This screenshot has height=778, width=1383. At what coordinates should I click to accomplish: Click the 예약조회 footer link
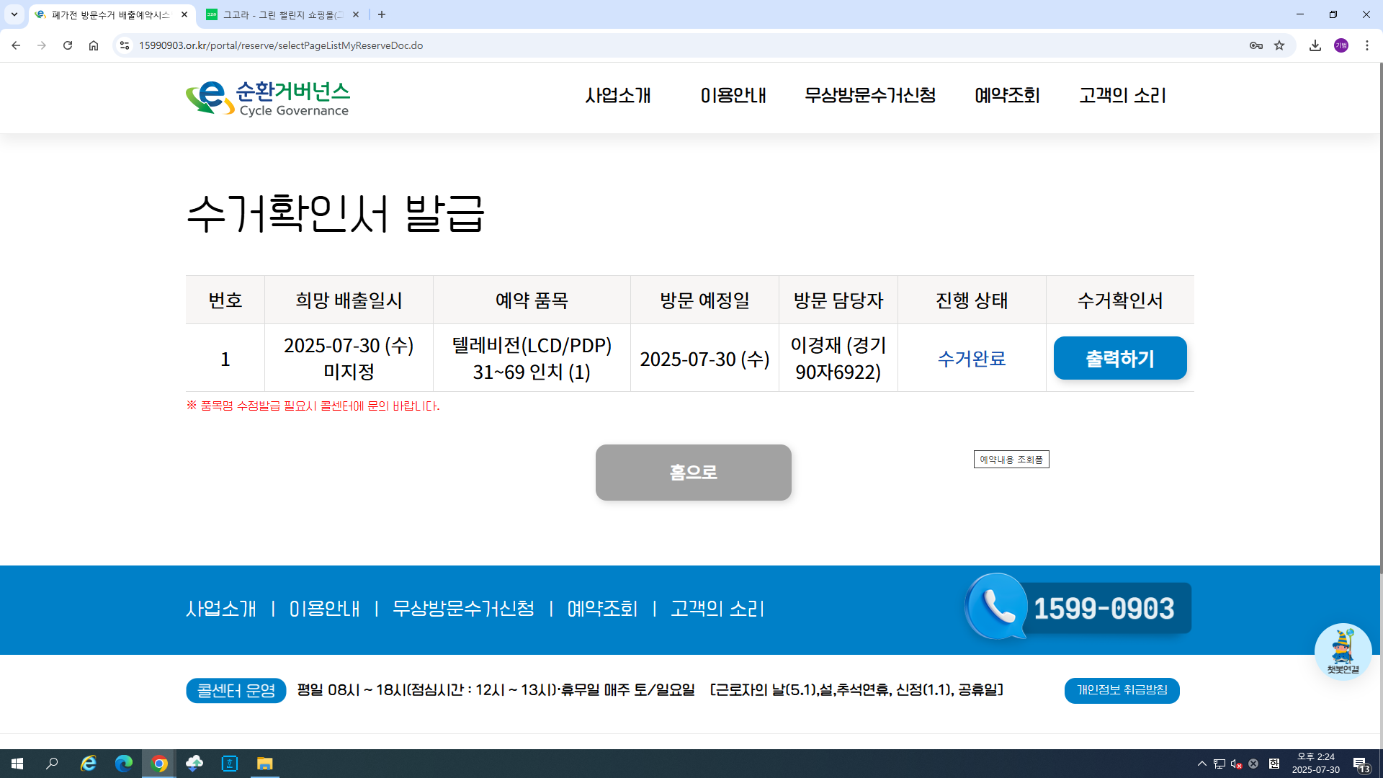pyautogui.click(x=602, y=609)
